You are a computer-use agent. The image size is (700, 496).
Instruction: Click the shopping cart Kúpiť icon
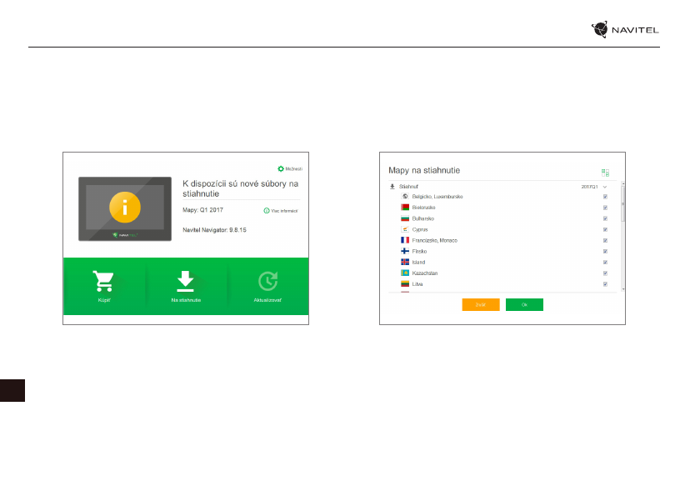tap(103, 282)
